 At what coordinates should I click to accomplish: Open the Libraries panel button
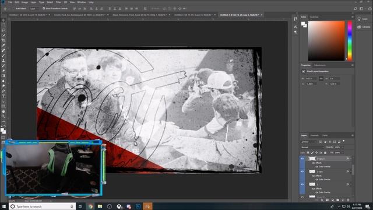364,27
